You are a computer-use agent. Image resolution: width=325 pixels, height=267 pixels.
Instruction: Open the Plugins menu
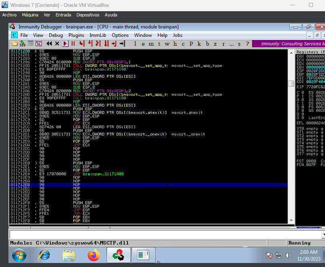coord(76,35)
